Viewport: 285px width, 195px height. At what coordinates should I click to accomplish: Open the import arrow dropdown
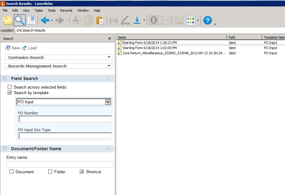pos(144,20)
